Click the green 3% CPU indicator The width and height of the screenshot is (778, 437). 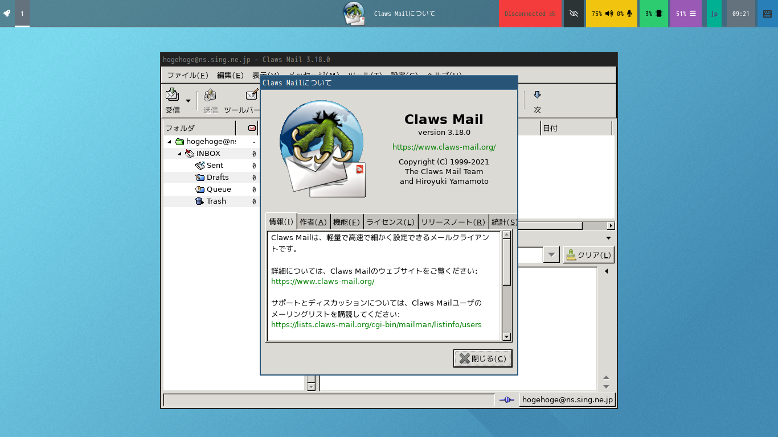pyautogui.click(x=653, y=13)
